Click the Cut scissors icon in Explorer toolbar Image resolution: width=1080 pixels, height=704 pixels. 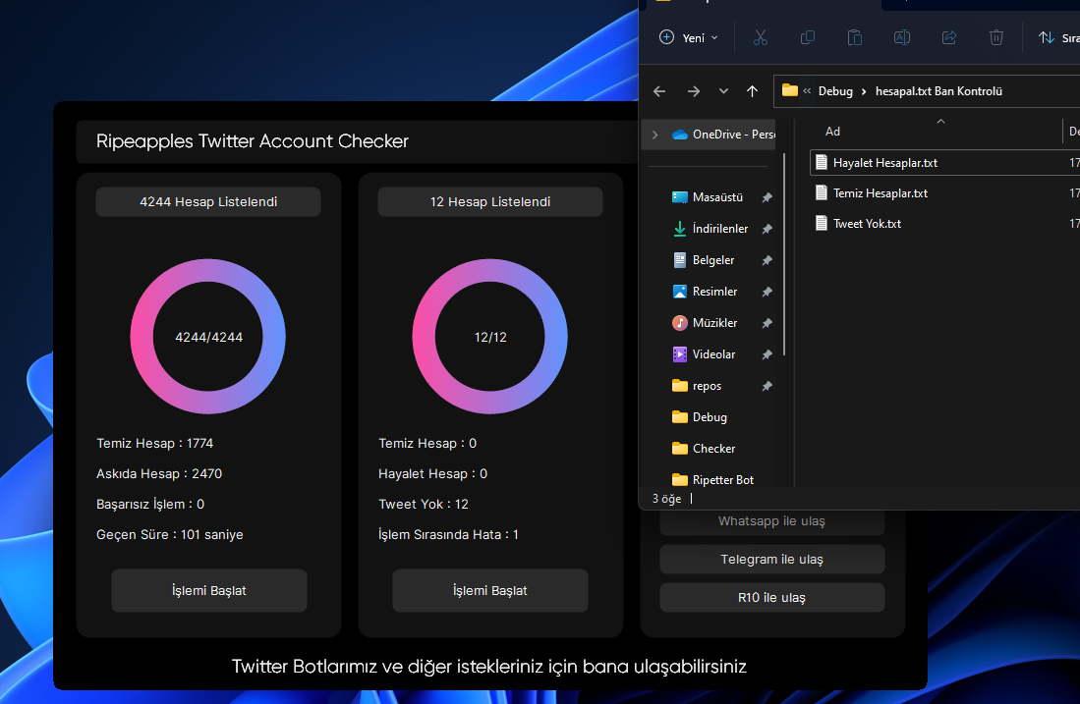[760, 38]
